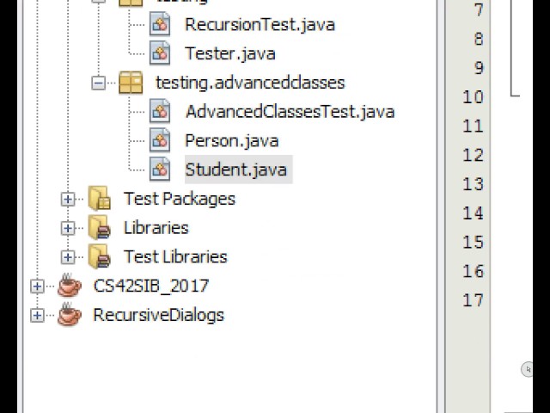Click the Test Packages folder icon
The width and height of the screenshot is (550, 413).
click(100, 199)
